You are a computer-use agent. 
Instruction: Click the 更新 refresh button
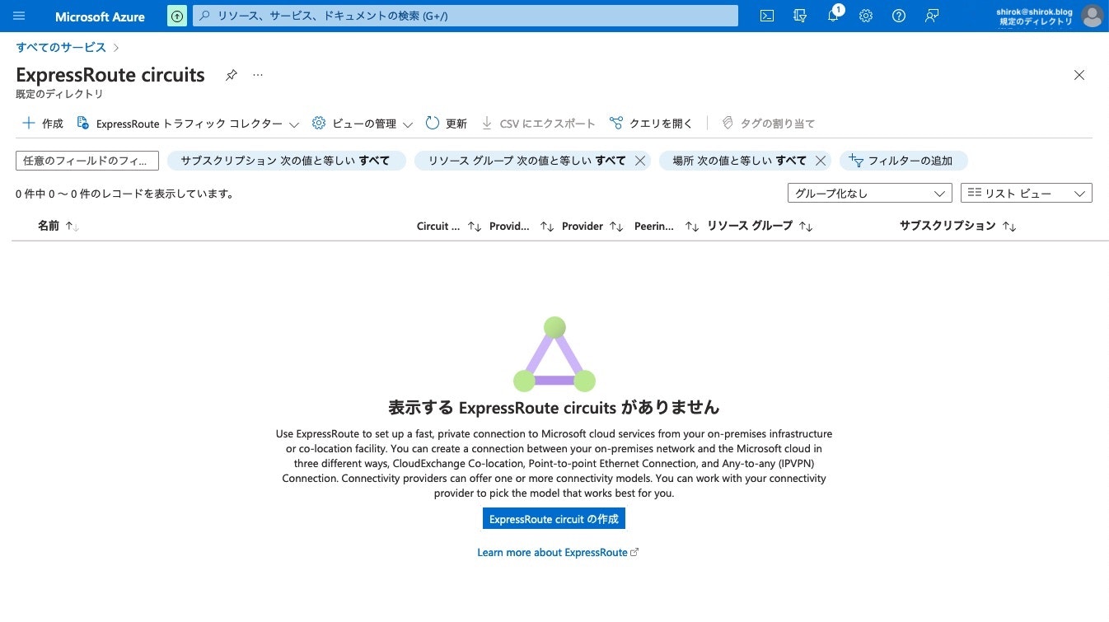pyautogui.click(x=447, y=124)
